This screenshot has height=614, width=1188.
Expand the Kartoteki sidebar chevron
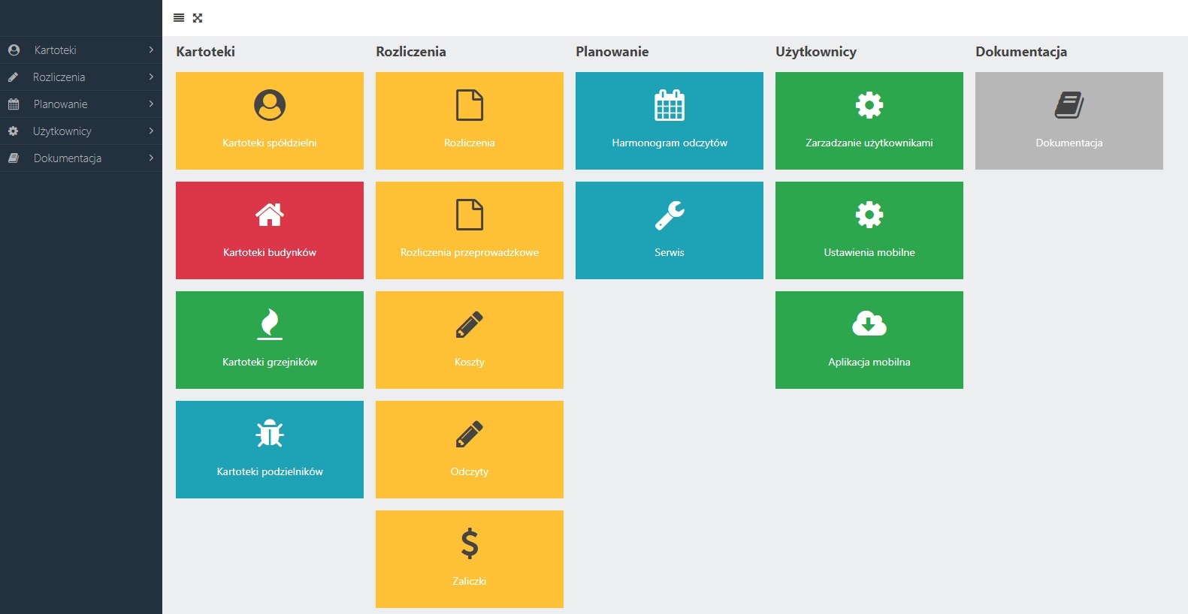click(151, 50)
